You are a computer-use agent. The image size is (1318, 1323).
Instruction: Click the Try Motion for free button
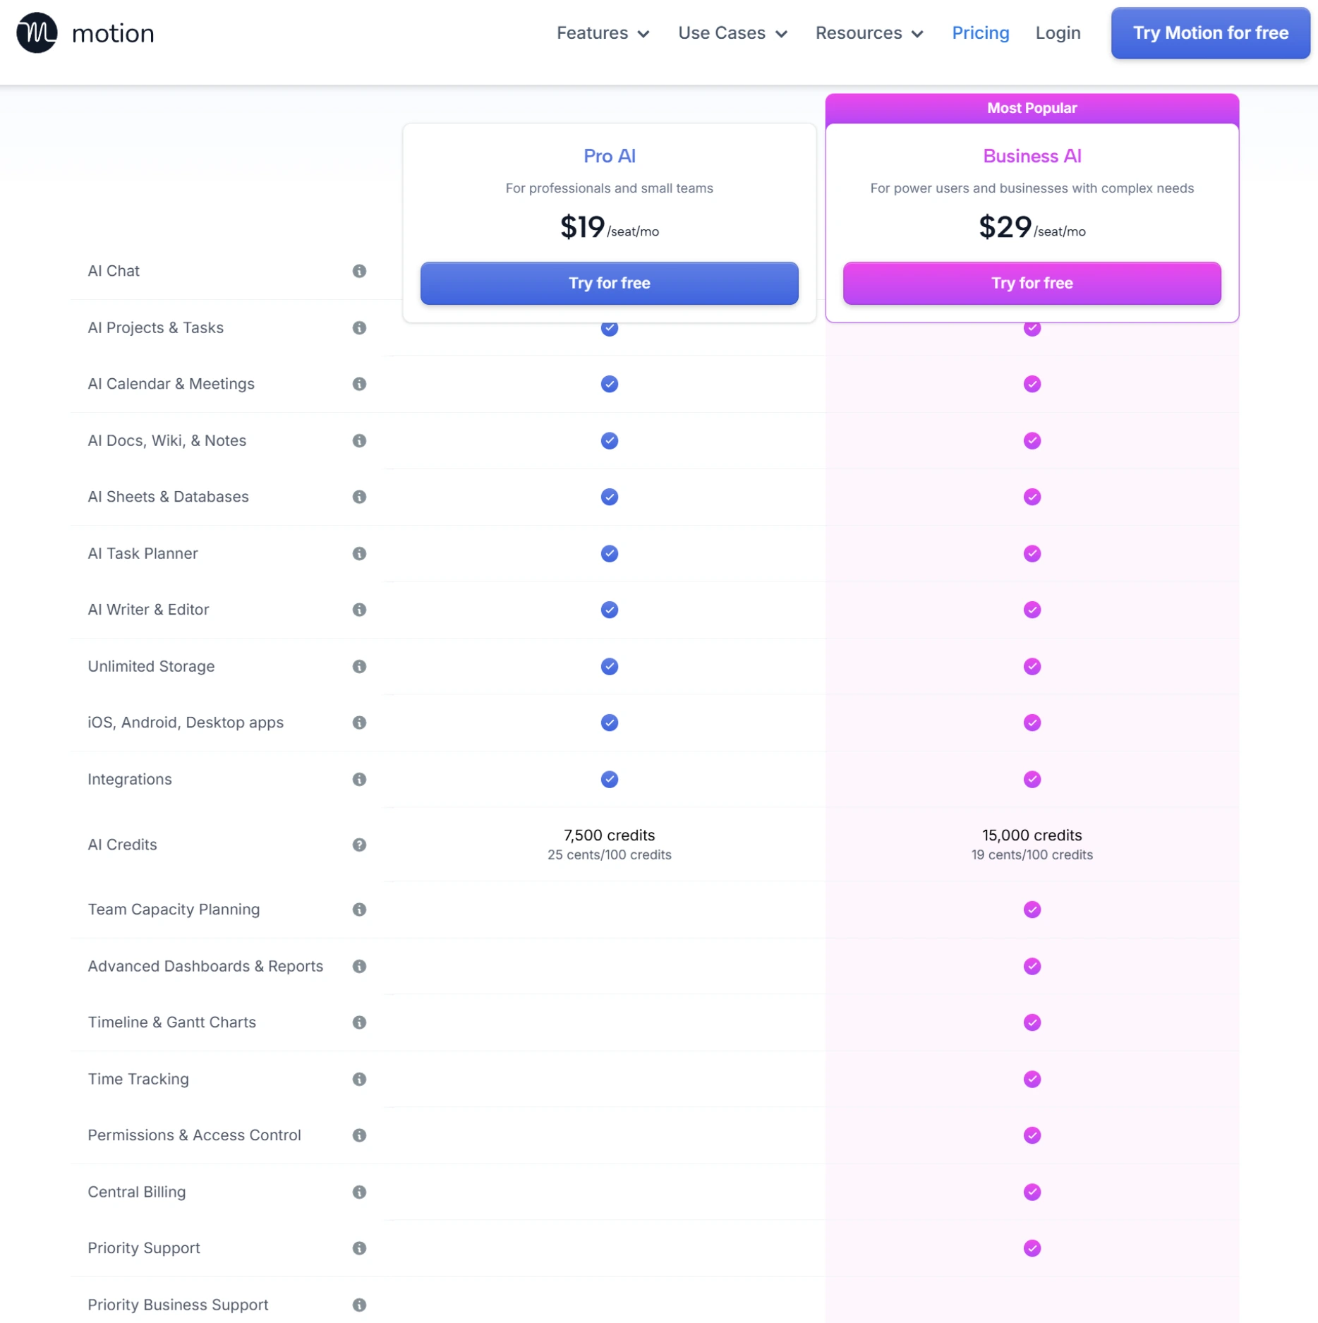pyautogui.click(x=1209, y=32)
